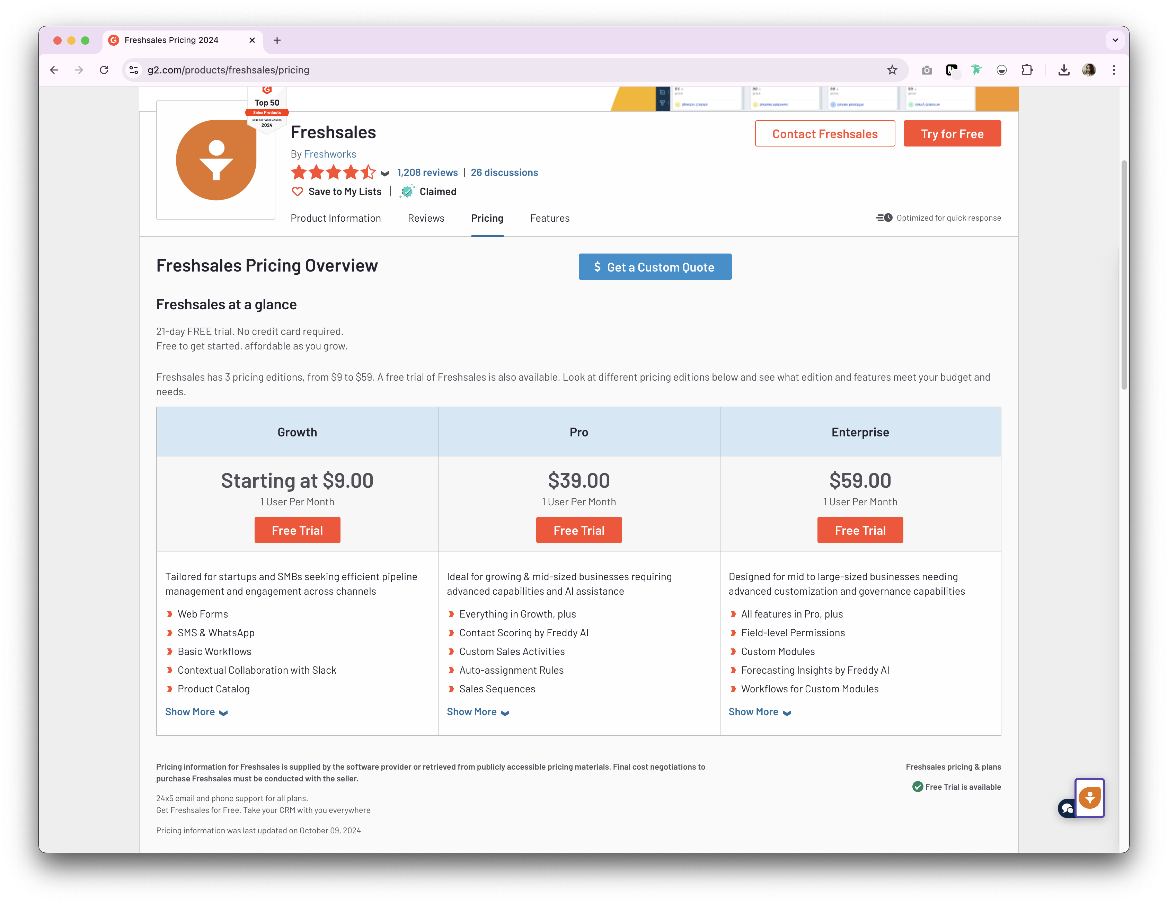
Task: Expand Show More under the Enterprise plan
Action: point(759,712)
